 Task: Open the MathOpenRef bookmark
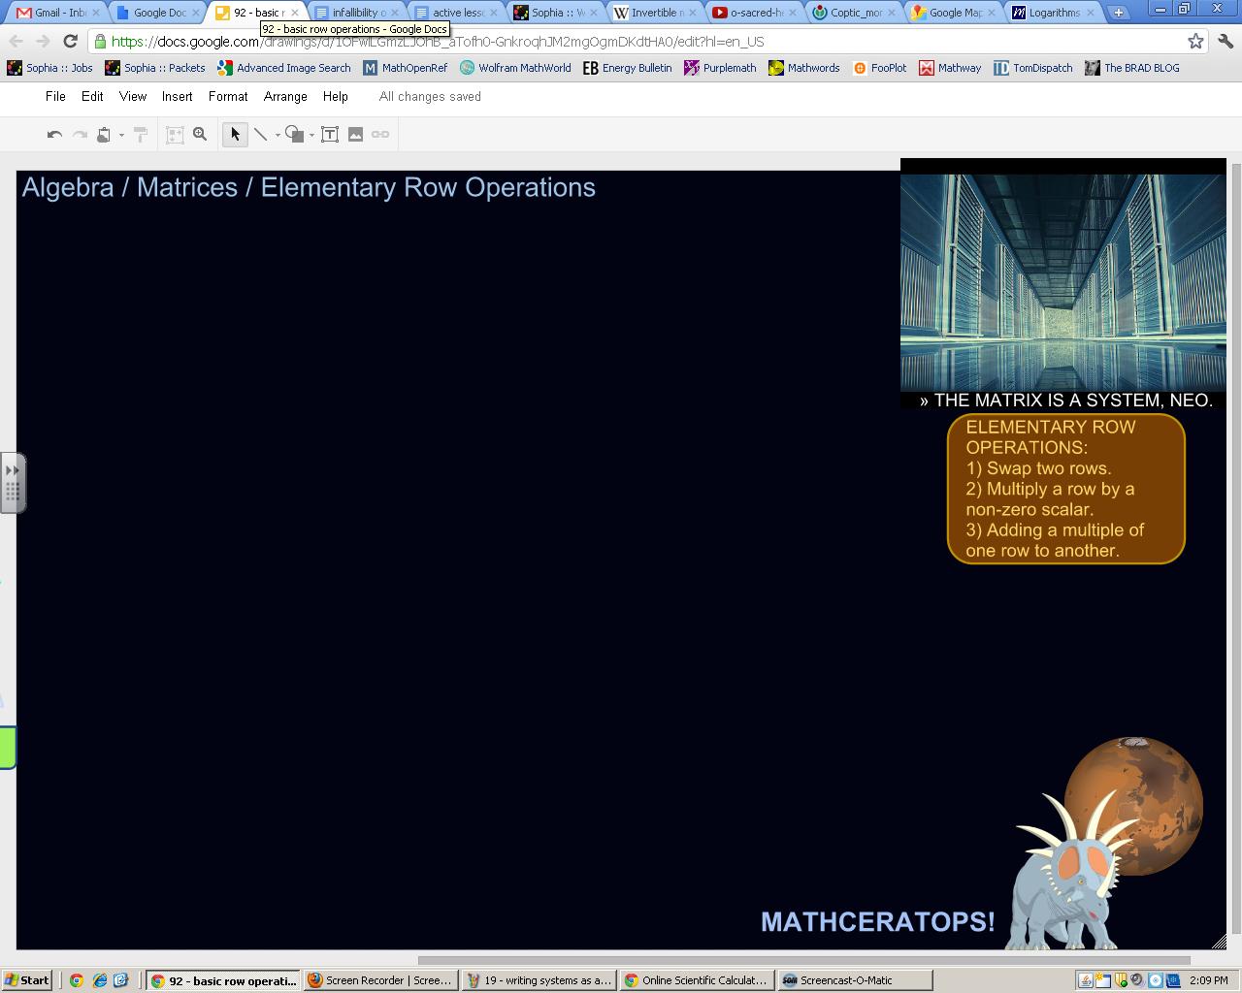click(x=406, y=68)
